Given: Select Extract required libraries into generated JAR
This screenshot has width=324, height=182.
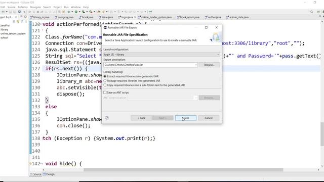Looking at the screenshot, I should click(105, 76).
